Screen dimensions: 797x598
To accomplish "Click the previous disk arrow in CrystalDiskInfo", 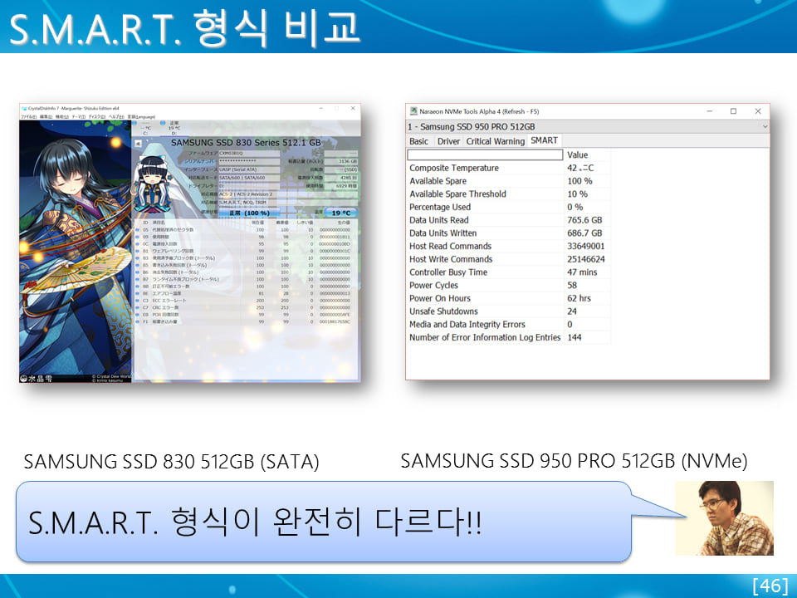I will [x=138, y=144].
